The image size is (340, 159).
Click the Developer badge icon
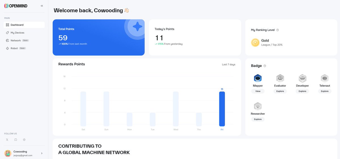tap(302, 78)
